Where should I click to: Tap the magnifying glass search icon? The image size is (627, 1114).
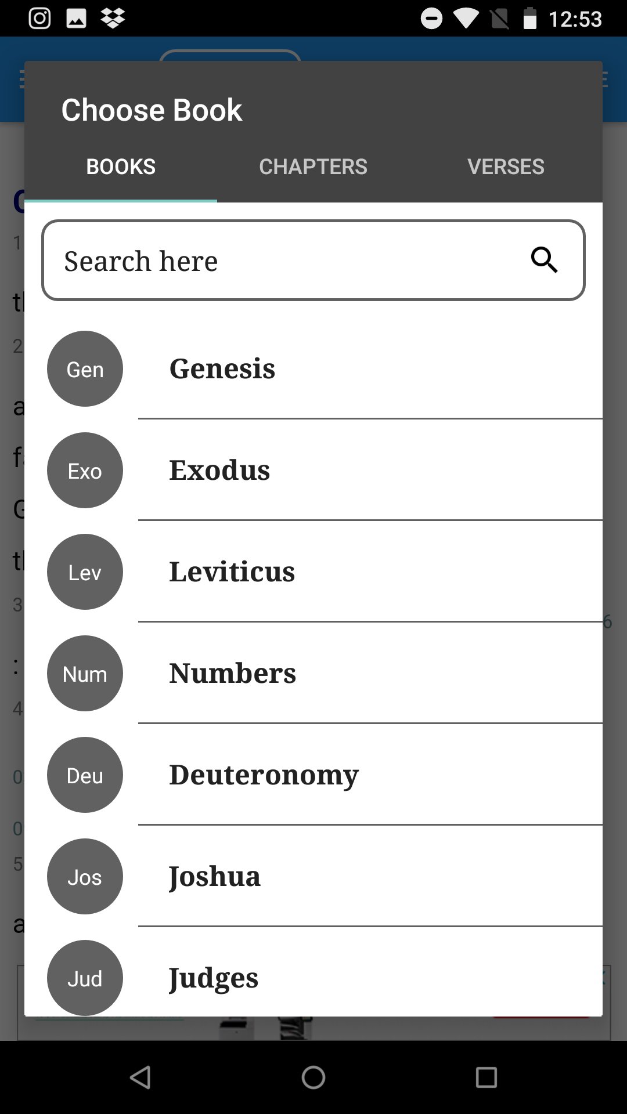click(544, 260)
